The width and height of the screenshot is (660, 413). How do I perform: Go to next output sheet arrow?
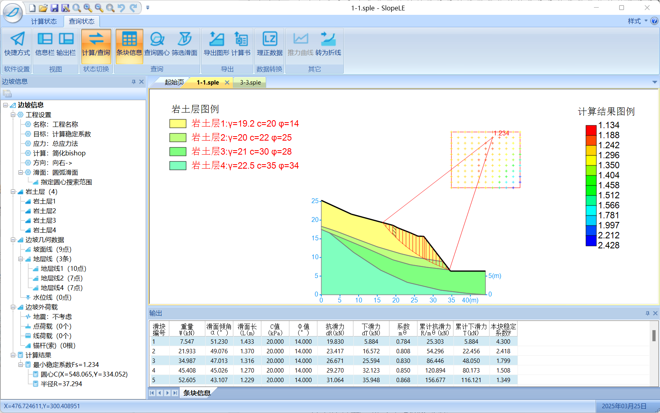pyautogui.click(x=167, y=393)
